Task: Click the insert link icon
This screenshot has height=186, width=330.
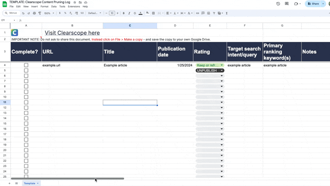Action: click(198, 13)
